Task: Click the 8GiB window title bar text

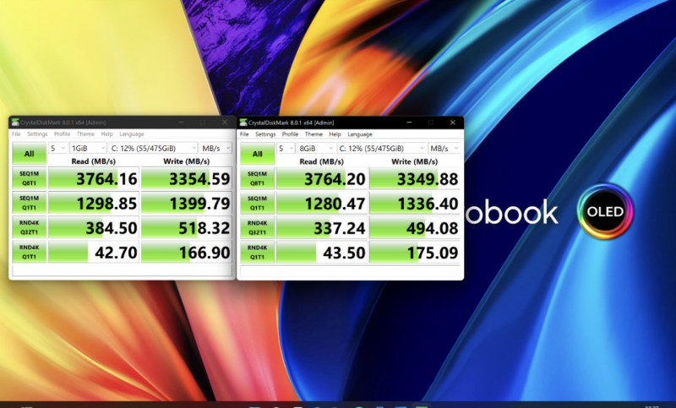Action: pyautogui.click(x=291, y=122)
